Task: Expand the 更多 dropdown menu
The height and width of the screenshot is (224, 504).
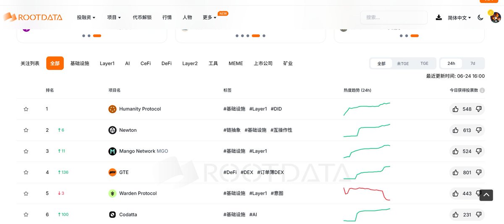Action: pyautogui.click(x=210, y=18)
